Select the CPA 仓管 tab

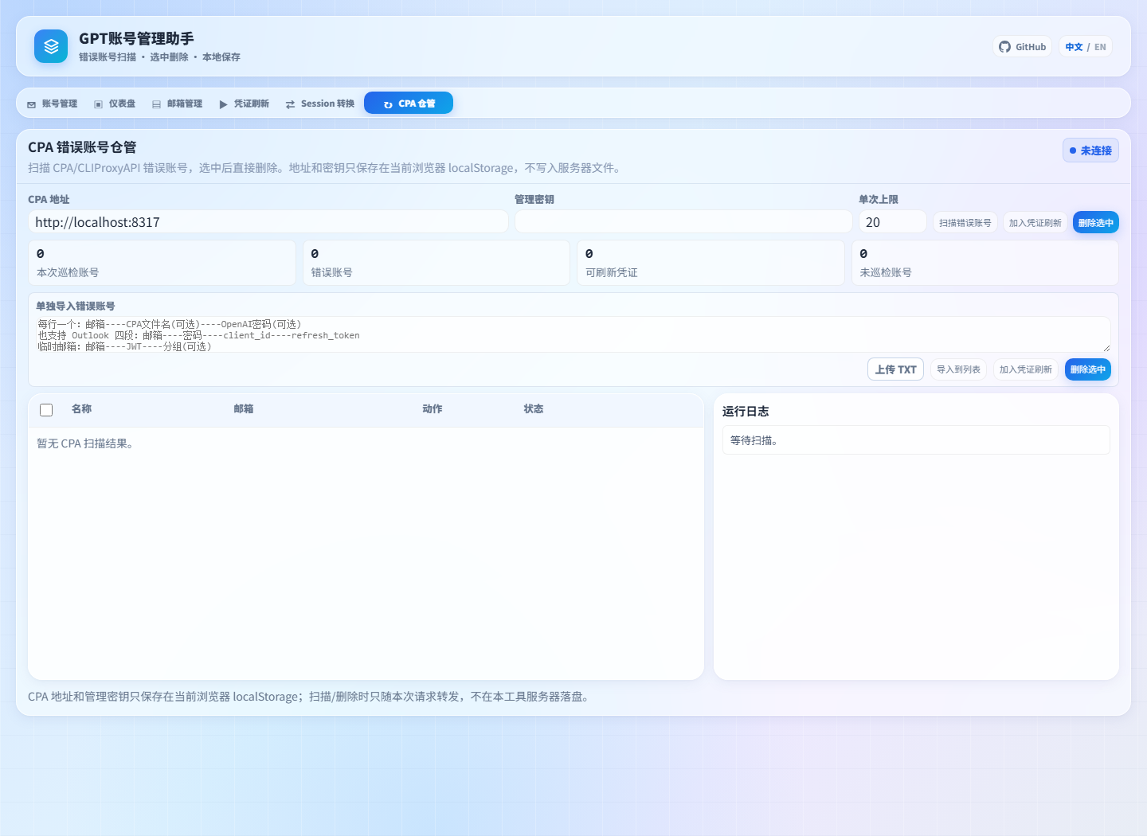click(409, 104)
